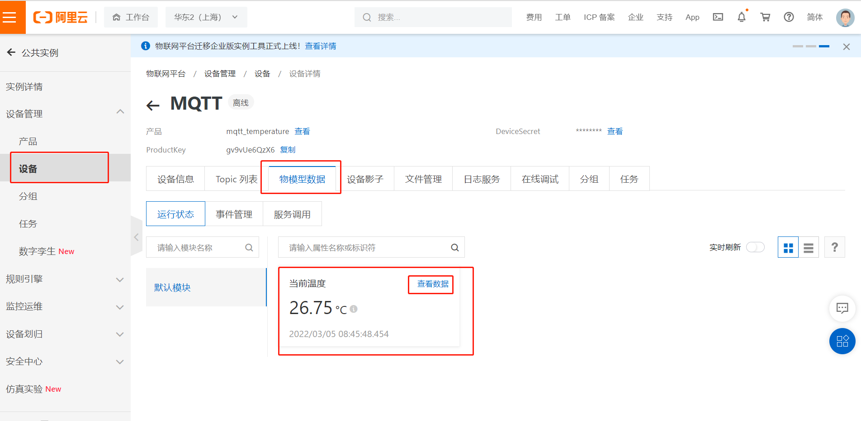The image size is (861, 421).
Task: Switch to grid card view
Action: (788, 247)
